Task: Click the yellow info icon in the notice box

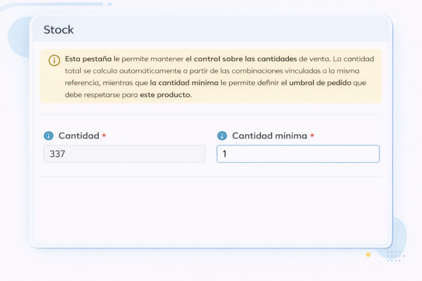Action: (x=54, y=60)
